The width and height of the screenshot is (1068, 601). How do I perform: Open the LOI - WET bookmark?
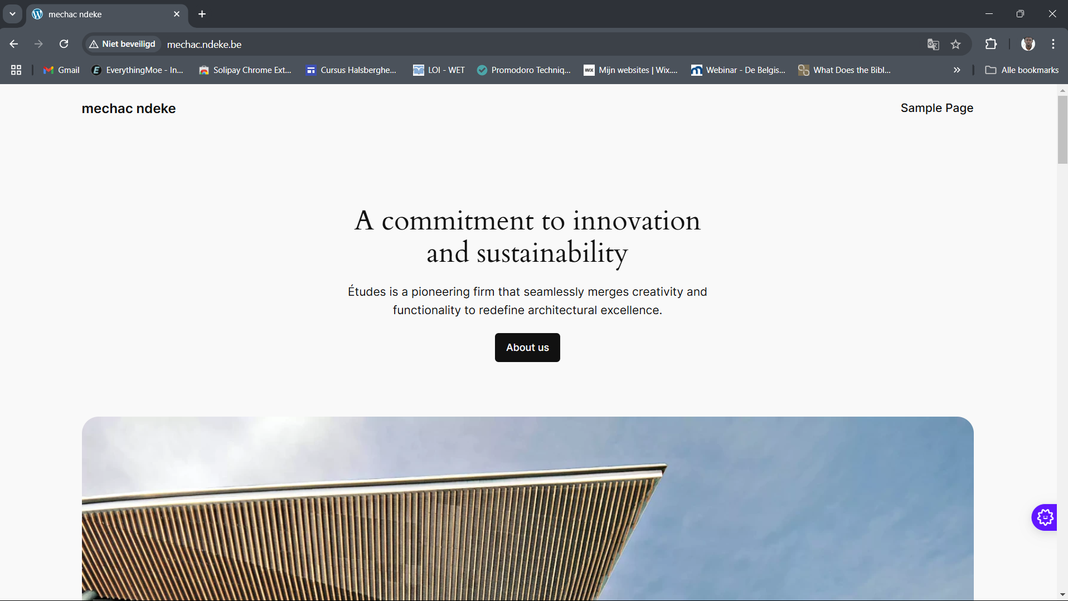(439, 70)
